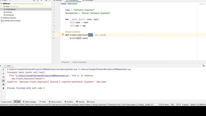
Task: Open Python Packages tool window
Action: [30, 102]
